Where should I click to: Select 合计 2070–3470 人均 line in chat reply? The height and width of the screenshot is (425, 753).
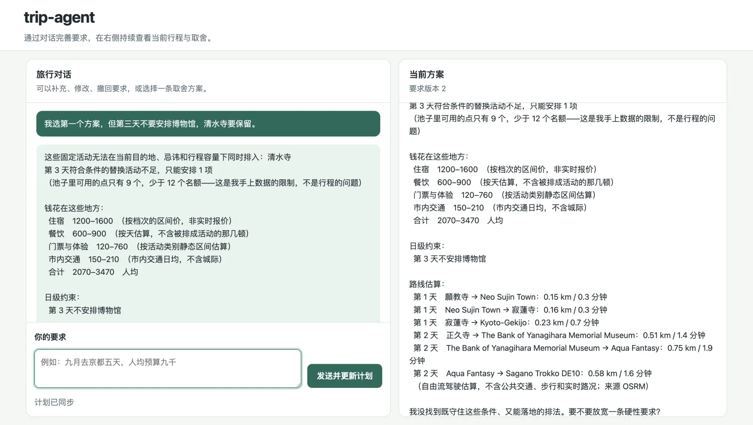pos(93,272)
